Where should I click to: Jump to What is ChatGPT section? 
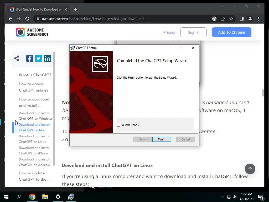35,75
